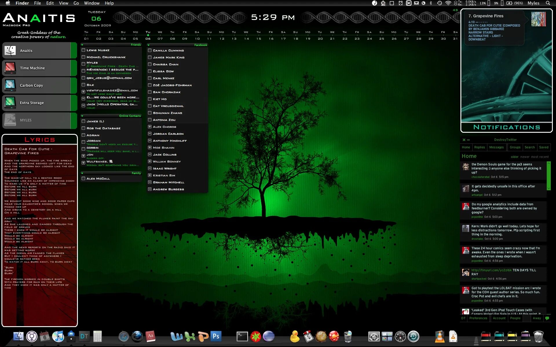Check the box next to Lewis Nuske

click(83, 50)
